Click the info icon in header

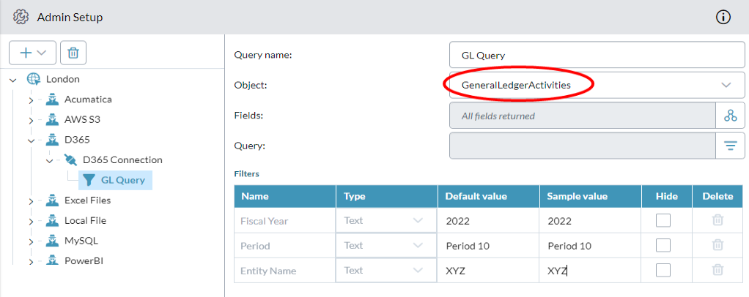tap(723, 18)
